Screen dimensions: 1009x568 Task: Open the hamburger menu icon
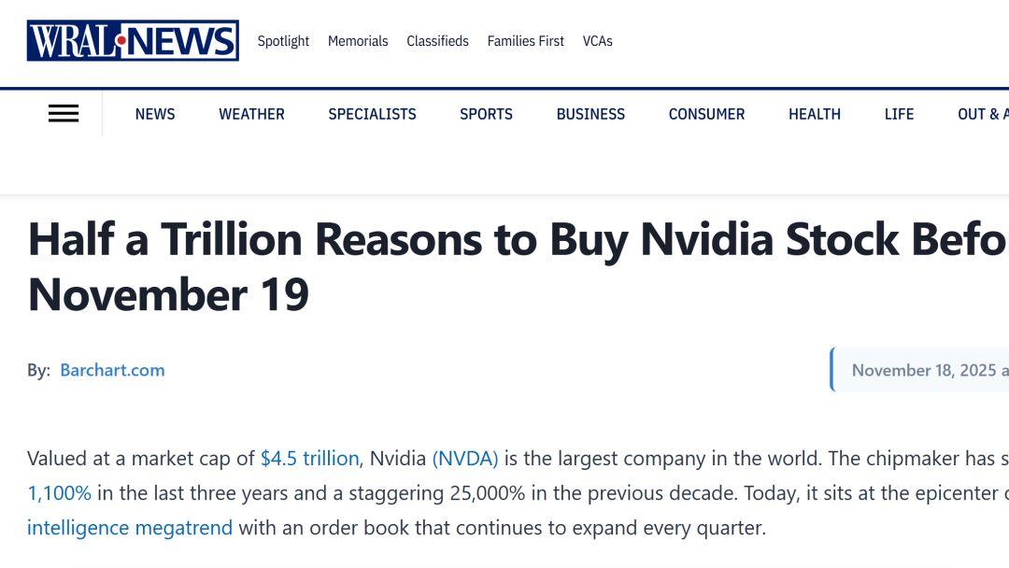coord(64,114)
